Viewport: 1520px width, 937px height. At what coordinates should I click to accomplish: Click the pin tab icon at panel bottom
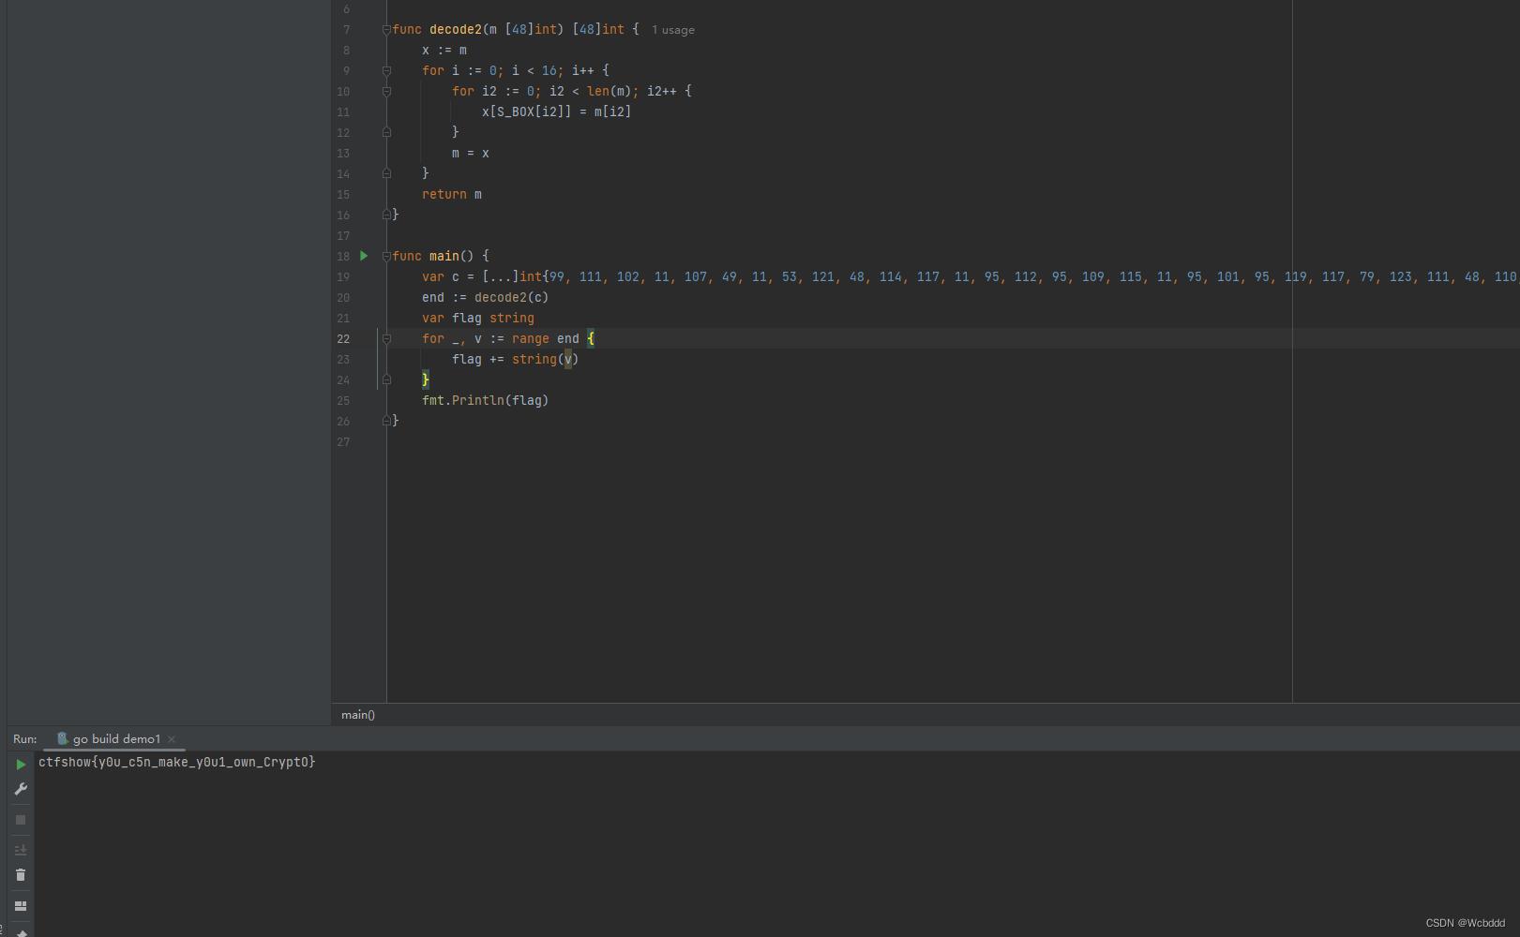(x=21, y=932)
